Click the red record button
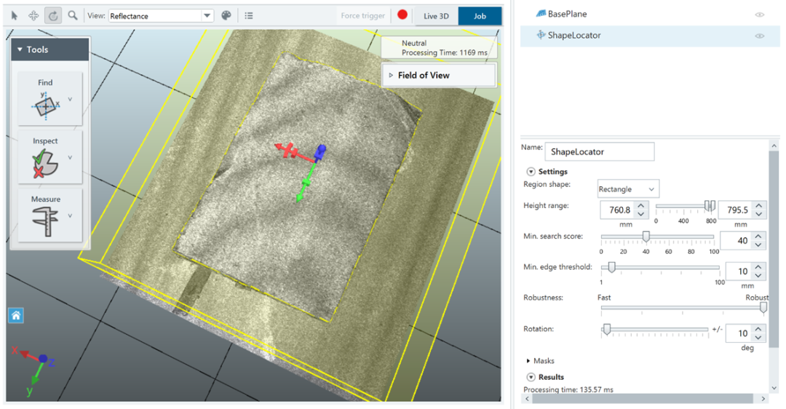 pos(402,15)
